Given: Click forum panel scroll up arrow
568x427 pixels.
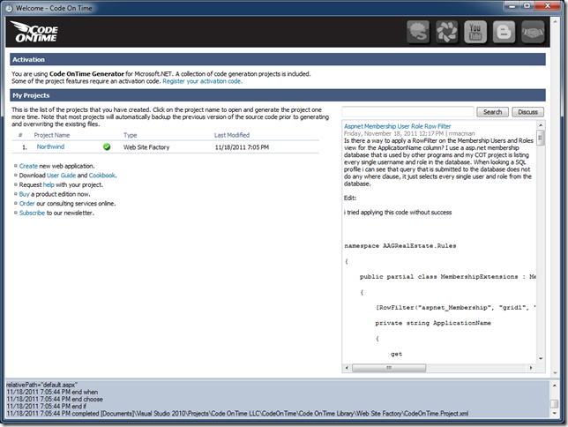Looking at the screenshot, I should (541, 125).
